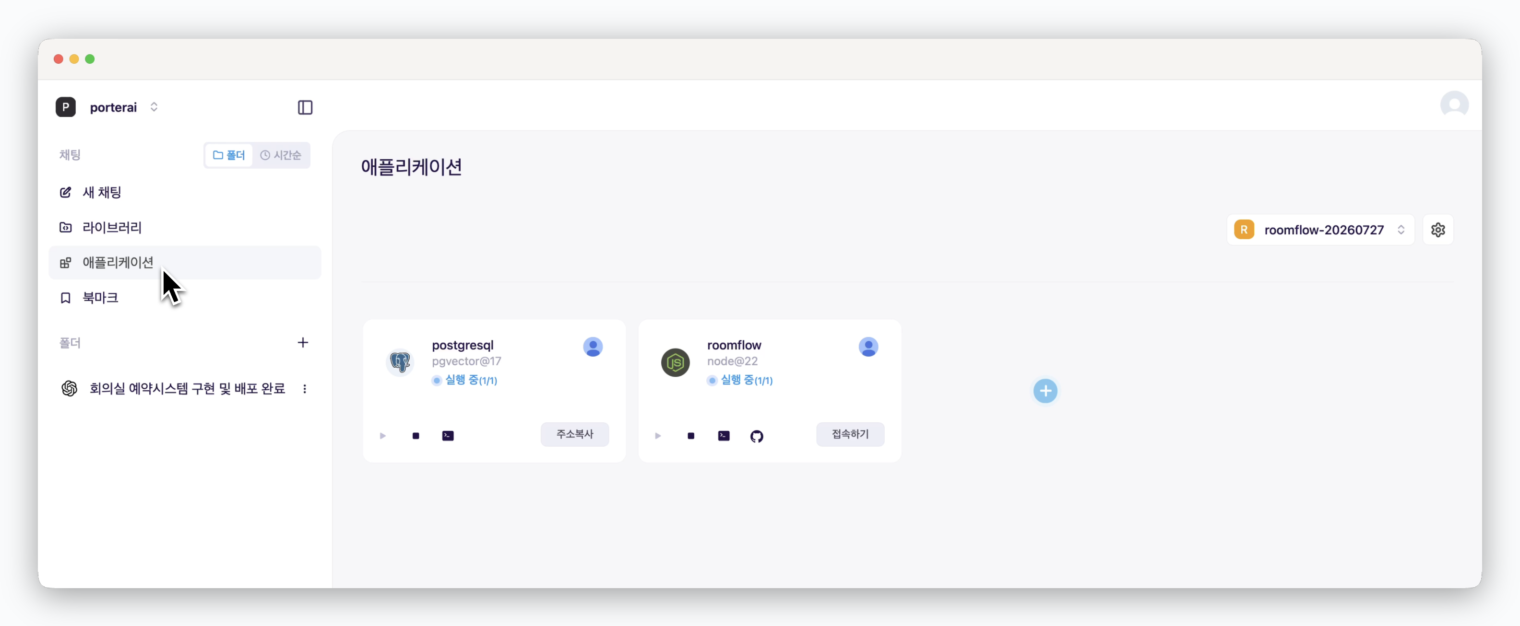This screenshot has height=626, width=1520.
Task: Add a new application with plus circle
Action: click(x=1045, y=390)
